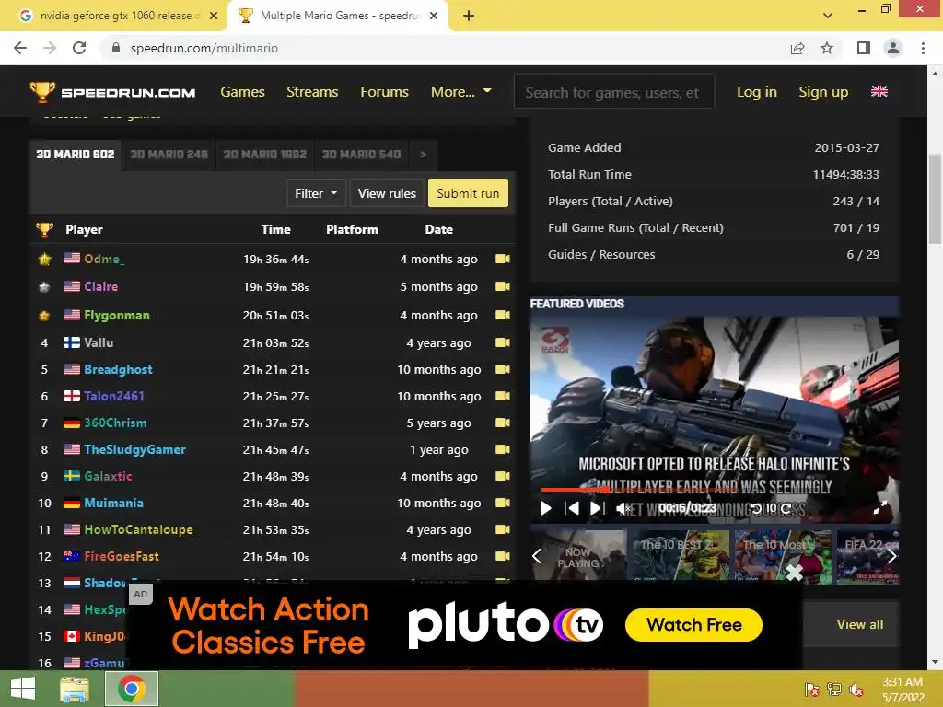Click the Sign up link
Viewport: 943px width, 707px height.
823,91
